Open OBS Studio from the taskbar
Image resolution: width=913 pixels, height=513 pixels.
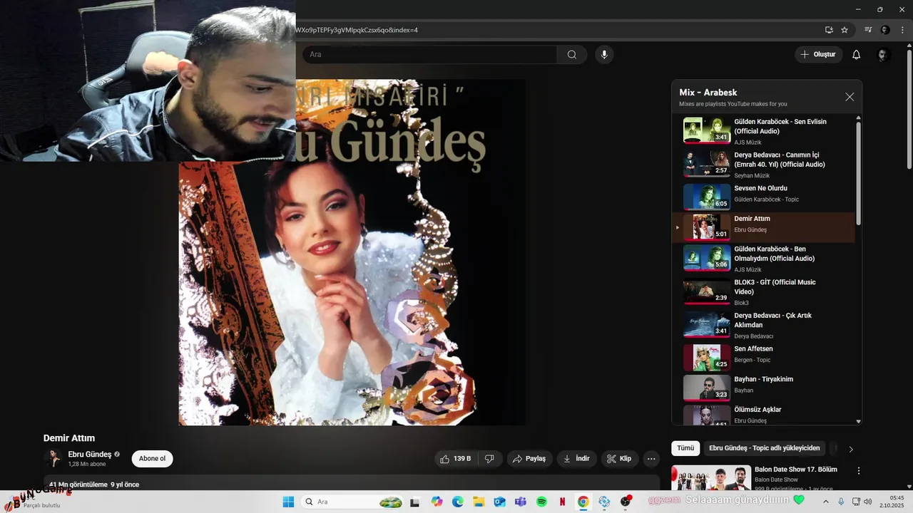pos(626,502)
